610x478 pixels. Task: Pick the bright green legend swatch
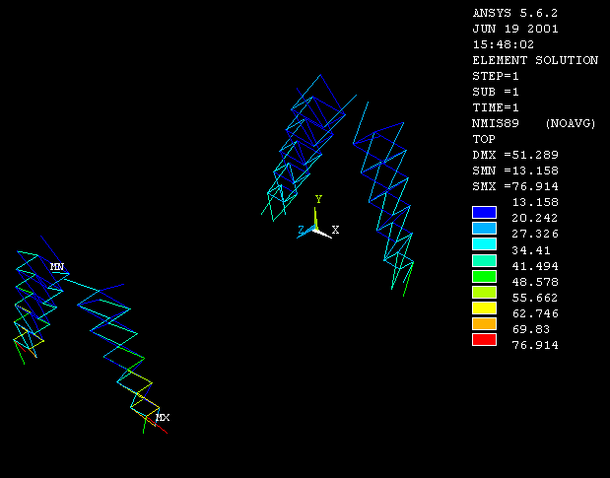click(x=484, y=276)
